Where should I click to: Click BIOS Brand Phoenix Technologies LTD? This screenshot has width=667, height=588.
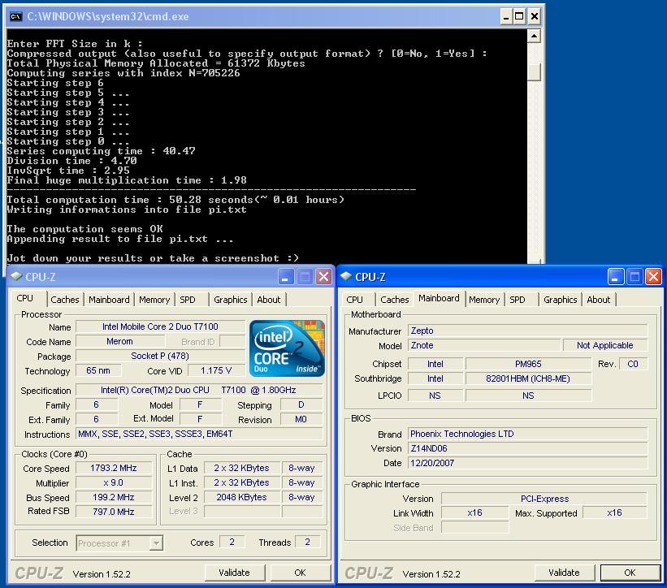click(528, 434)
